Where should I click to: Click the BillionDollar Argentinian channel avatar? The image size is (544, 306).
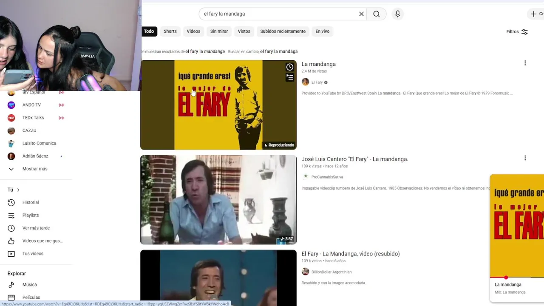pos(305,272)
